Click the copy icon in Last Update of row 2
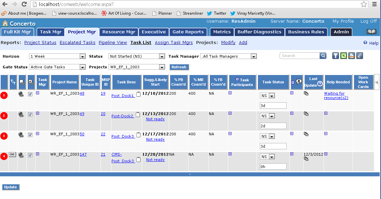The height and width of the screenshot is (199, 381). coord(306,114)
